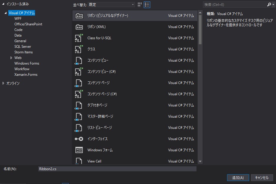Select the SQL Server category
The image size is (276, 184).
pyautogui.click(x=23, y=47)
